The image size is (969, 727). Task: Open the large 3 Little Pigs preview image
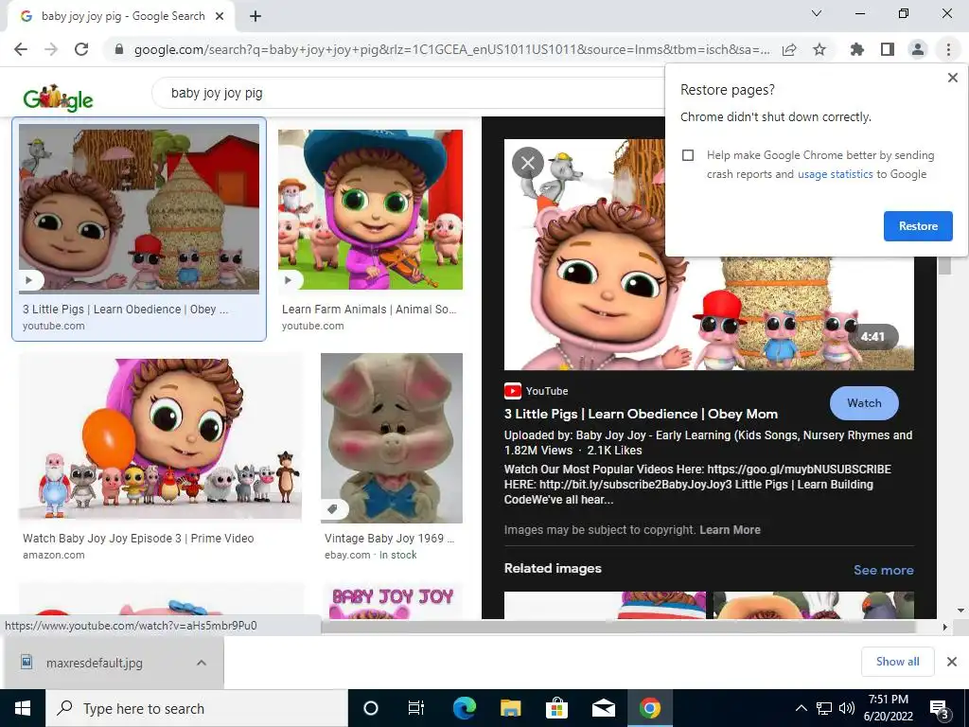coord(709,254)
